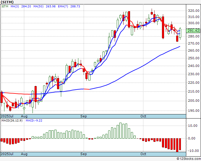Click the (SITM) chart title

(7, 2)
